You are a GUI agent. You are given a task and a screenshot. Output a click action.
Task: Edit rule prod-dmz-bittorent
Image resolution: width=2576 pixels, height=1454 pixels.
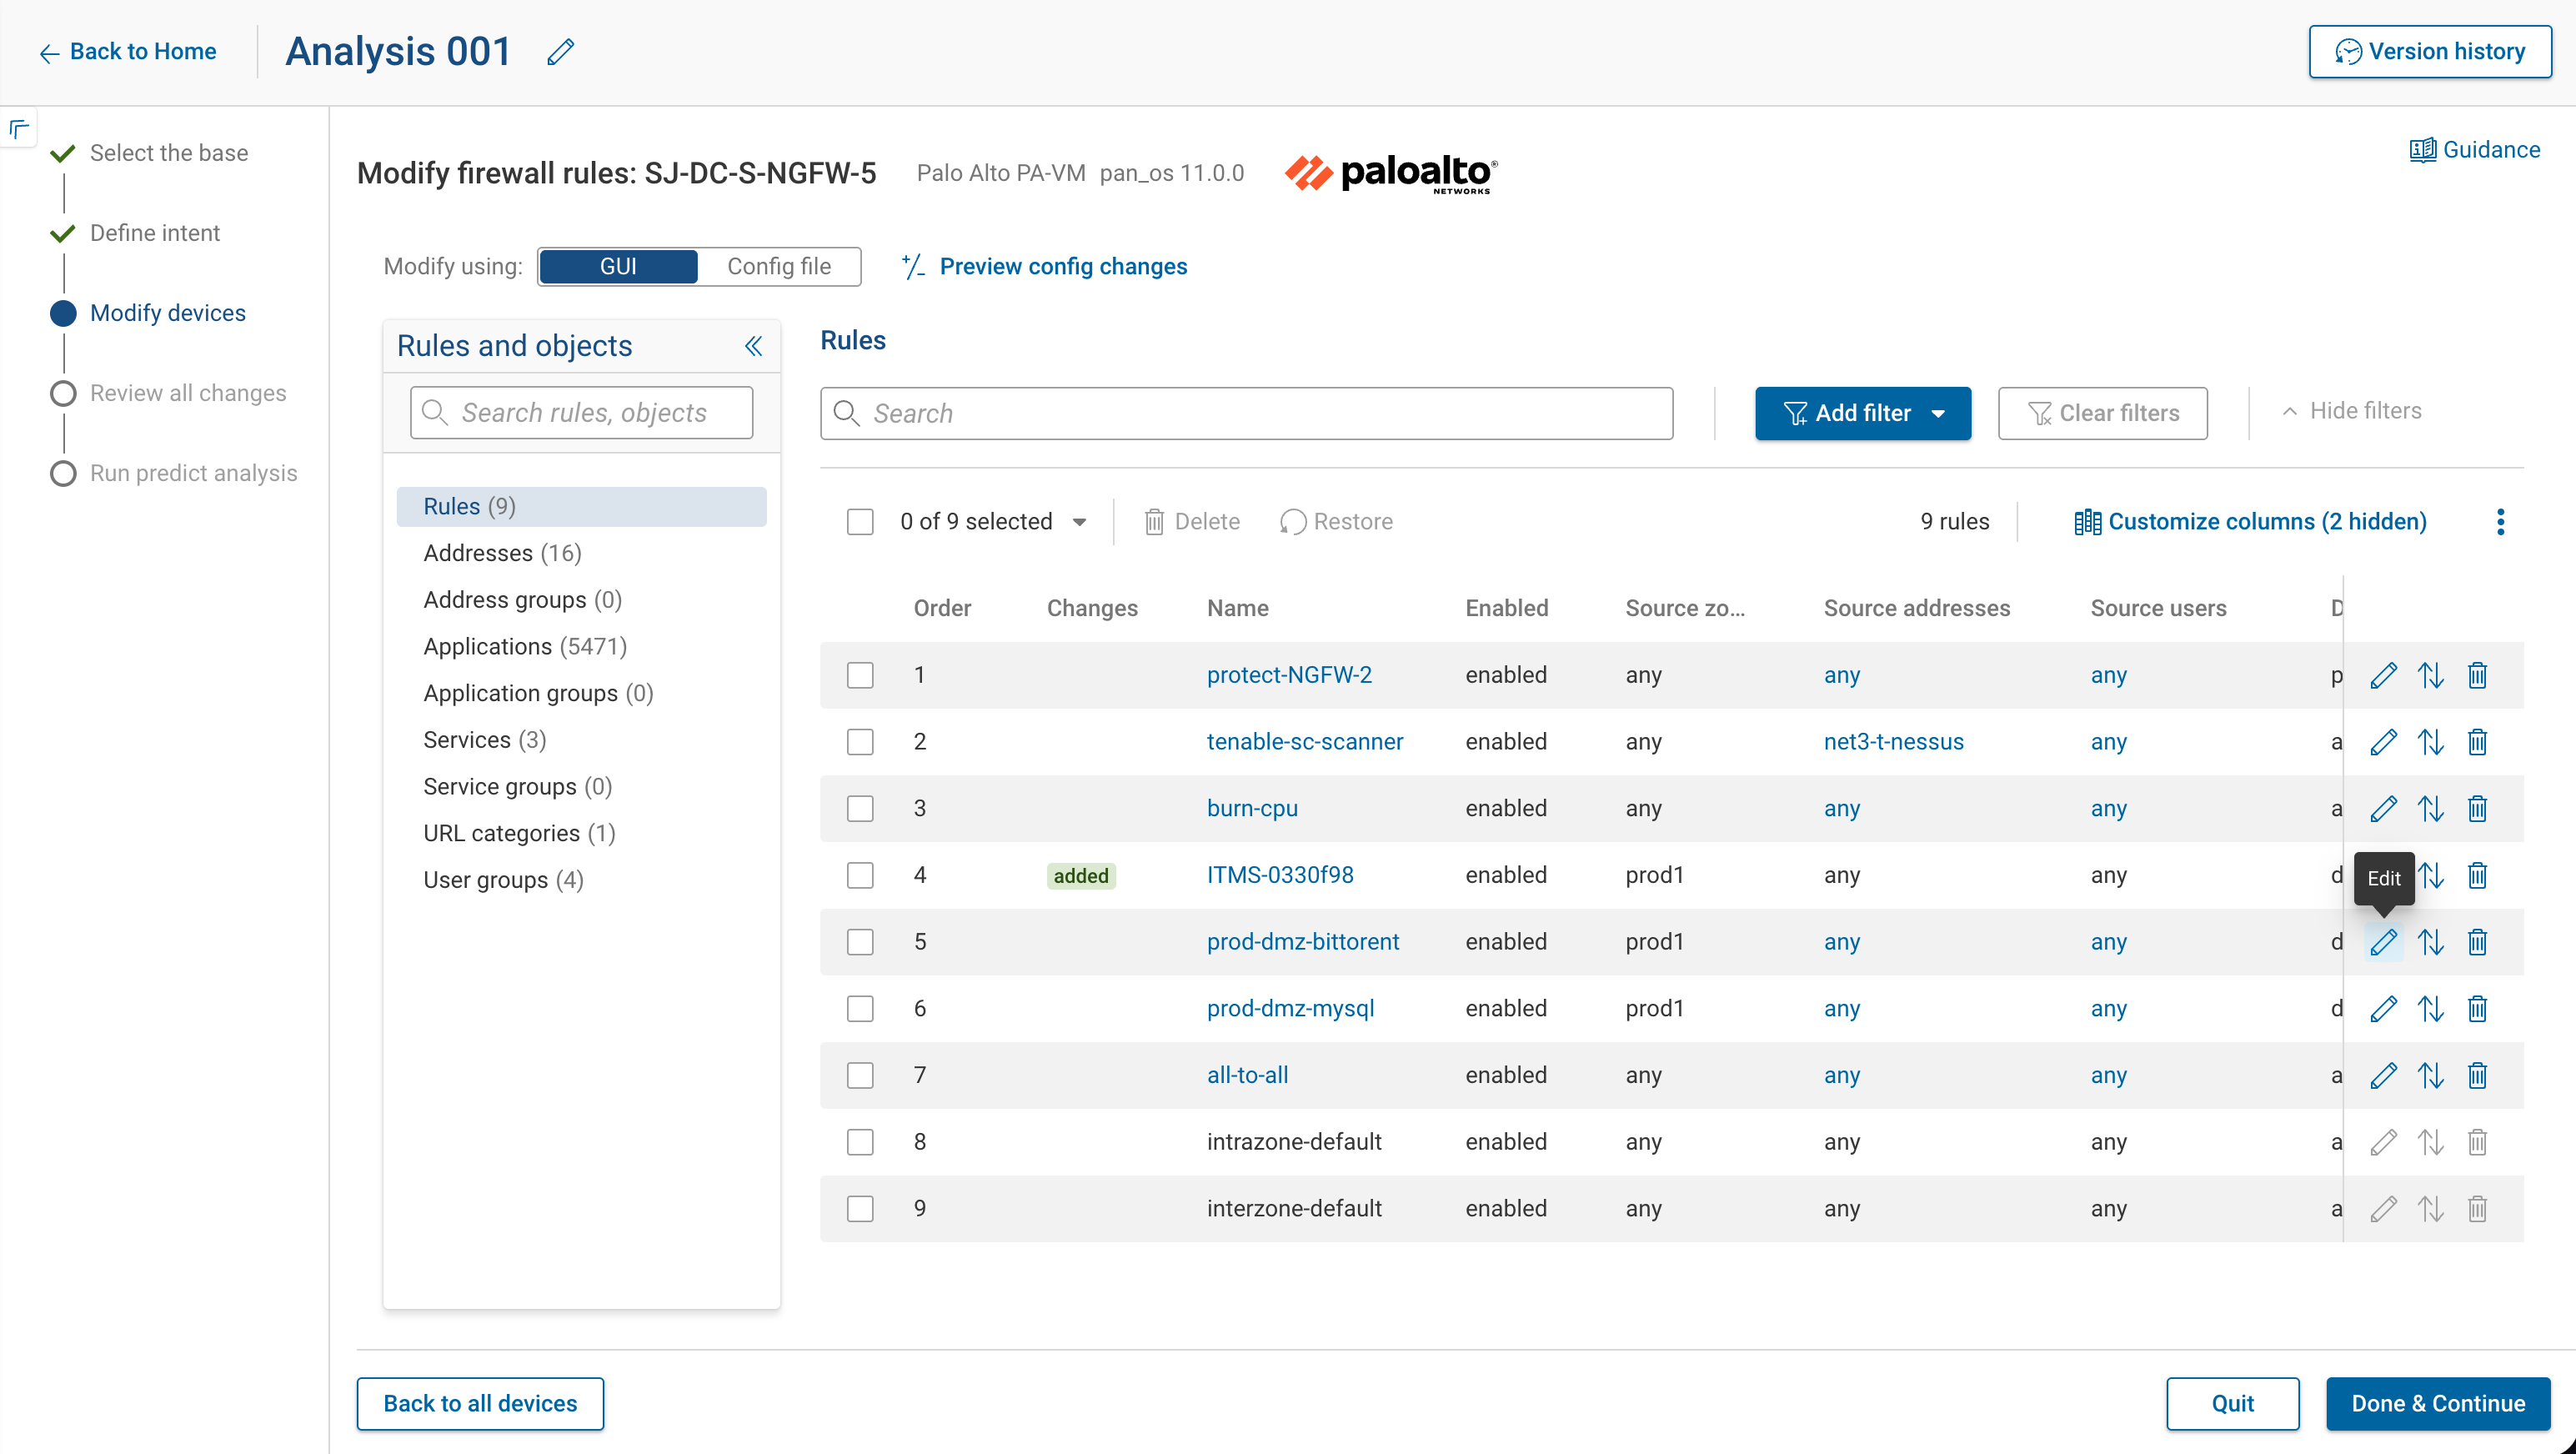[x=2384, y=942]
